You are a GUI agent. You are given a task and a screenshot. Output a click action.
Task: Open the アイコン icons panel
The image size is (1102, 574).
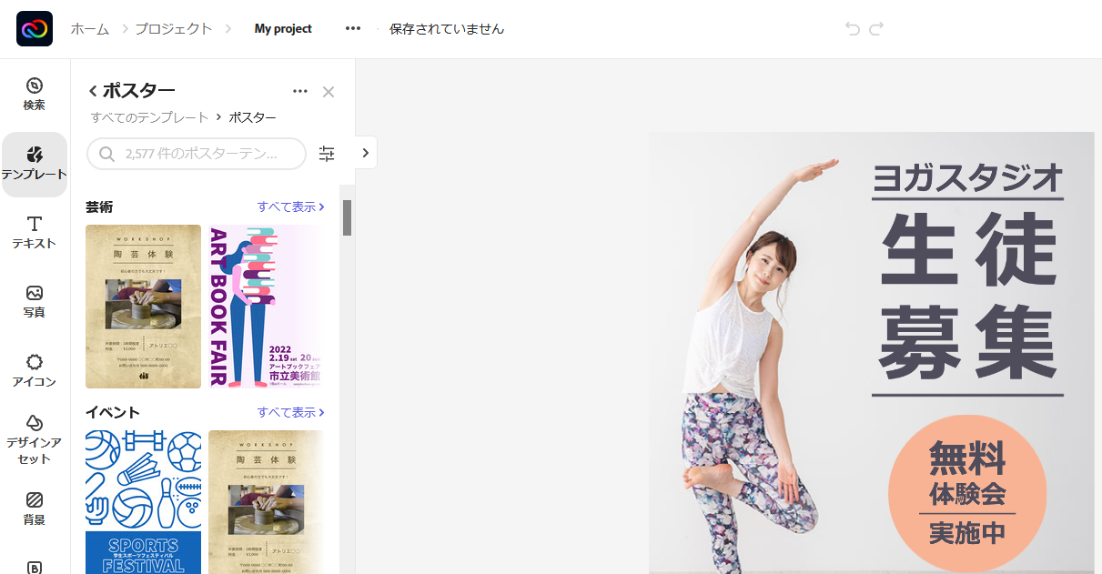[35, 370]
